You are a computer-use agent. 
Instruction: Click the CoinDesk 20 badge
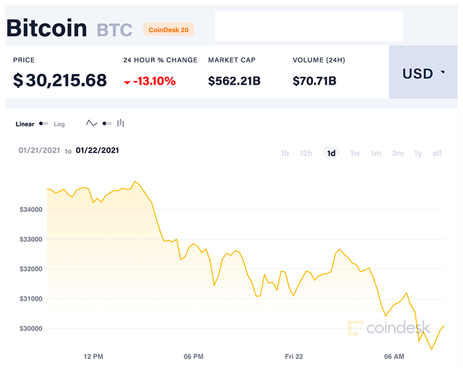pos(168,29)
